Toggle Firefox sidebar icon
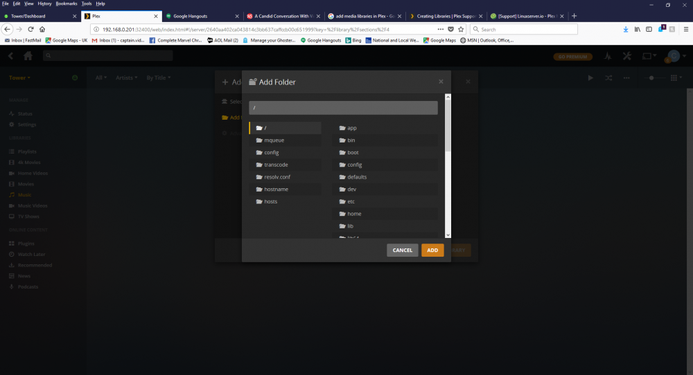The image size is (693, 375). (x=649, y=29)
